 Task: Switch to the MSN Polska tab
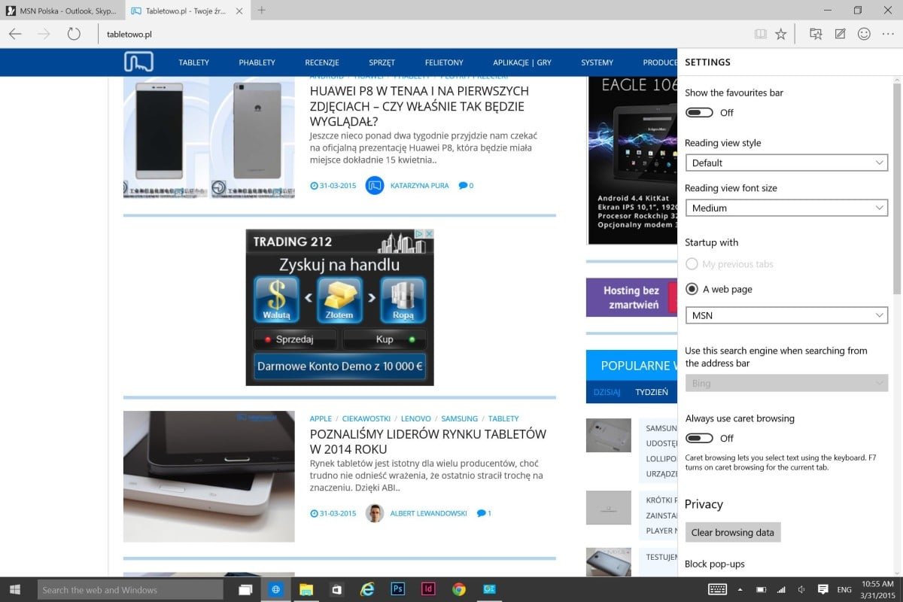coord(62,11)
